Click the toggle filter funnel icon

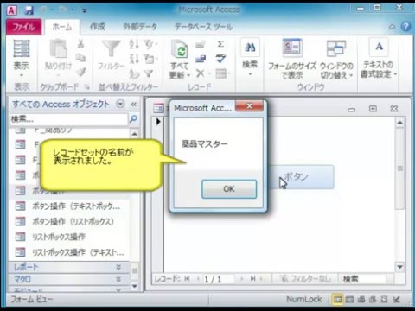(x=149, y=73)
